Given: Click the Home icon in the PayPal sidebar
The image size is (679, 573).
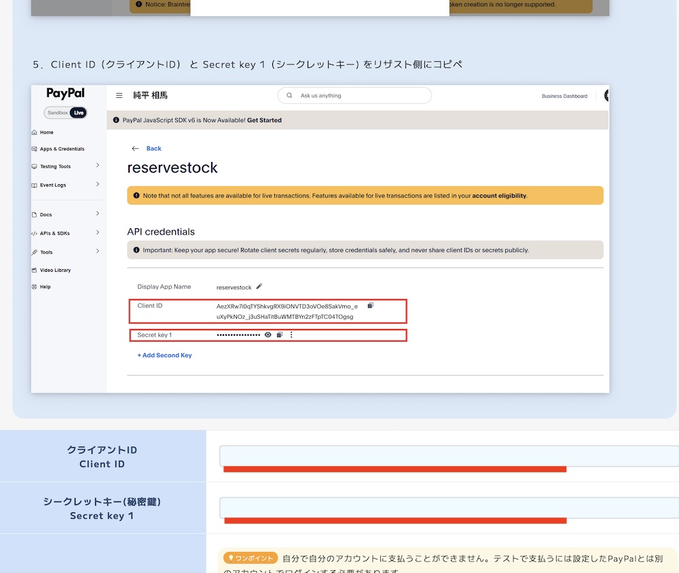Looking at the screenshot, I should click(x=35, y=133).
